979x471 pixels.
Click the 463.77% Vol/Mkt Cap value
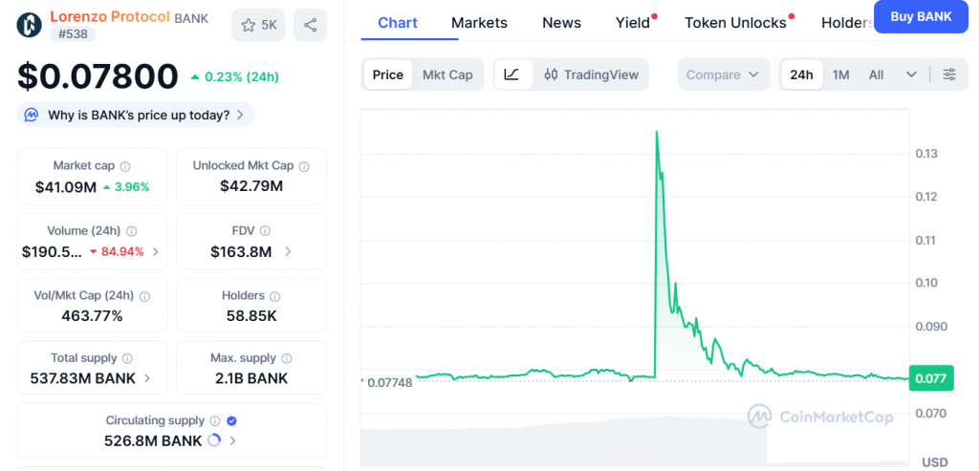tap(92, 316)
